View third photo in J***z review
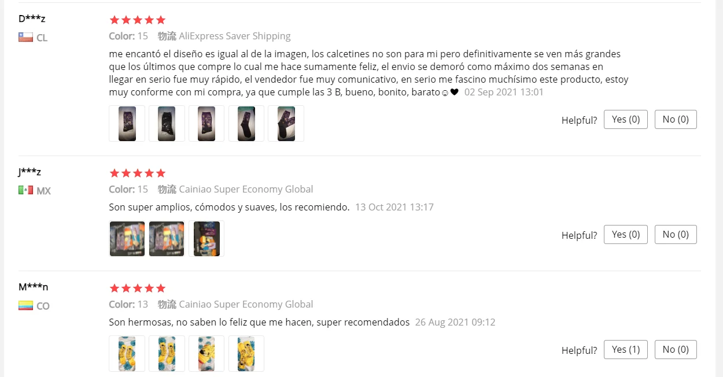Image resolution: width=723 pixels, height=377 pixels. pyautogui.click(x=206, y=238)
